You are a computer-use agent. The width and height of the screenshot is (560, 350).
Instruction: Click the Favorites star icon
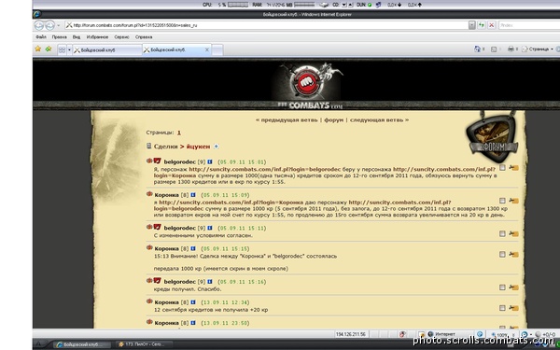coord(37,49)
